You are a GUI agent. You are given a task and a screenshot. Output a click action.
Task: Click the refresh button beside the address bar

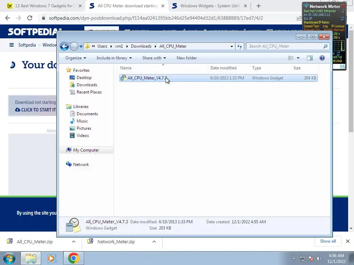239,47
